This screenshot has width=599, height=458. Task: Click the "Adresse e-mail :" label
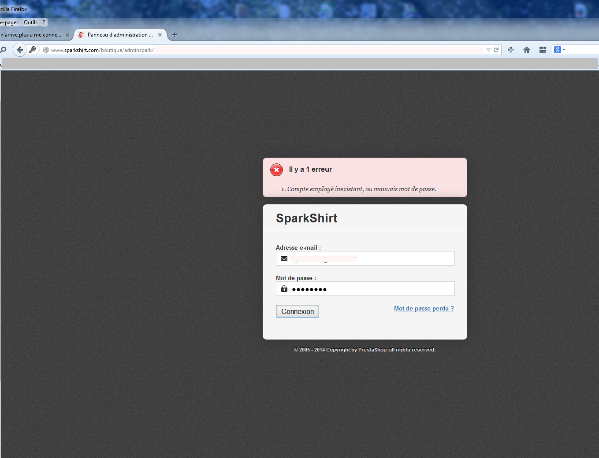point(298,247)
